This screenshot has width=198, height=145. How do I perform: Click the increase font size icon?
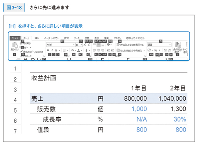[x=85, y=45]
